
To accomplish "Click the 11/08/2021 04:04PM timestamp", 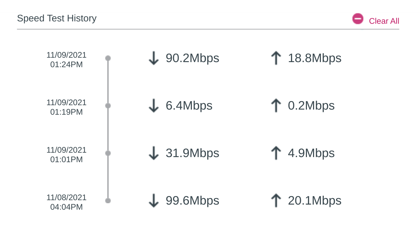I will pyautogui.click(x=67, y=202).
